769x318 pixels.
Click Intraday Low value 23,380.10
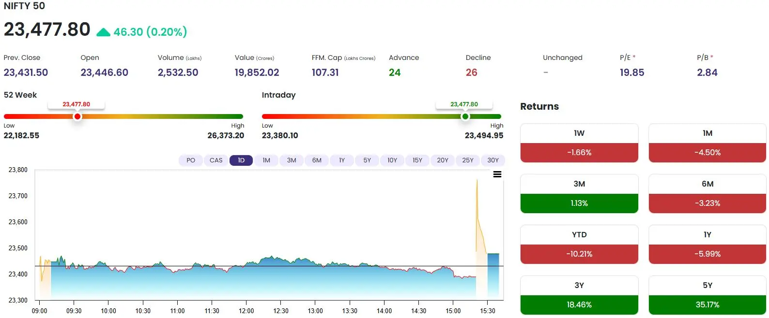[x=280, y=136]
